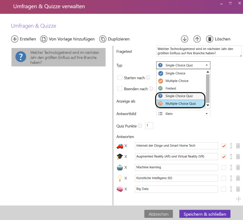Move question down with down-arrow icon
The height and width of the screenshot is (220, 243).
click(x=184, y=39)
